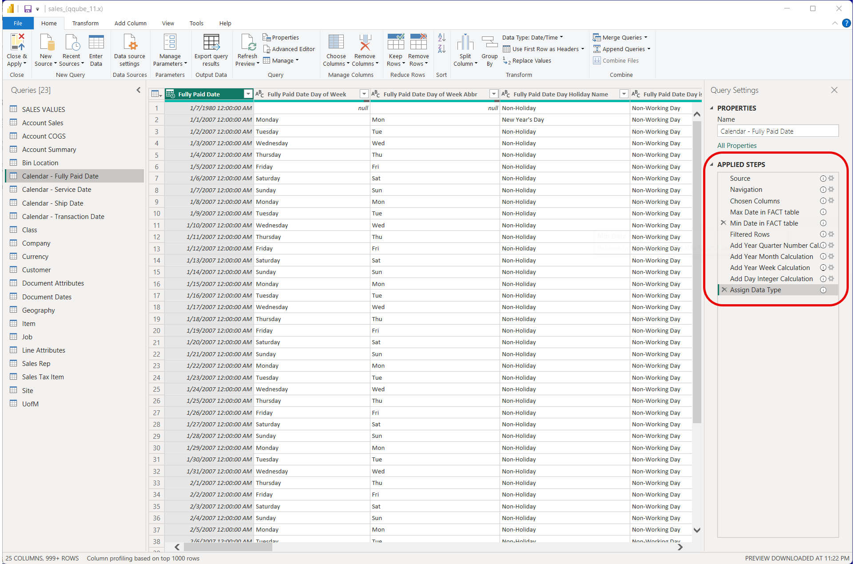
Task: Switch to the Tools tab
Action: click(196, 23)
